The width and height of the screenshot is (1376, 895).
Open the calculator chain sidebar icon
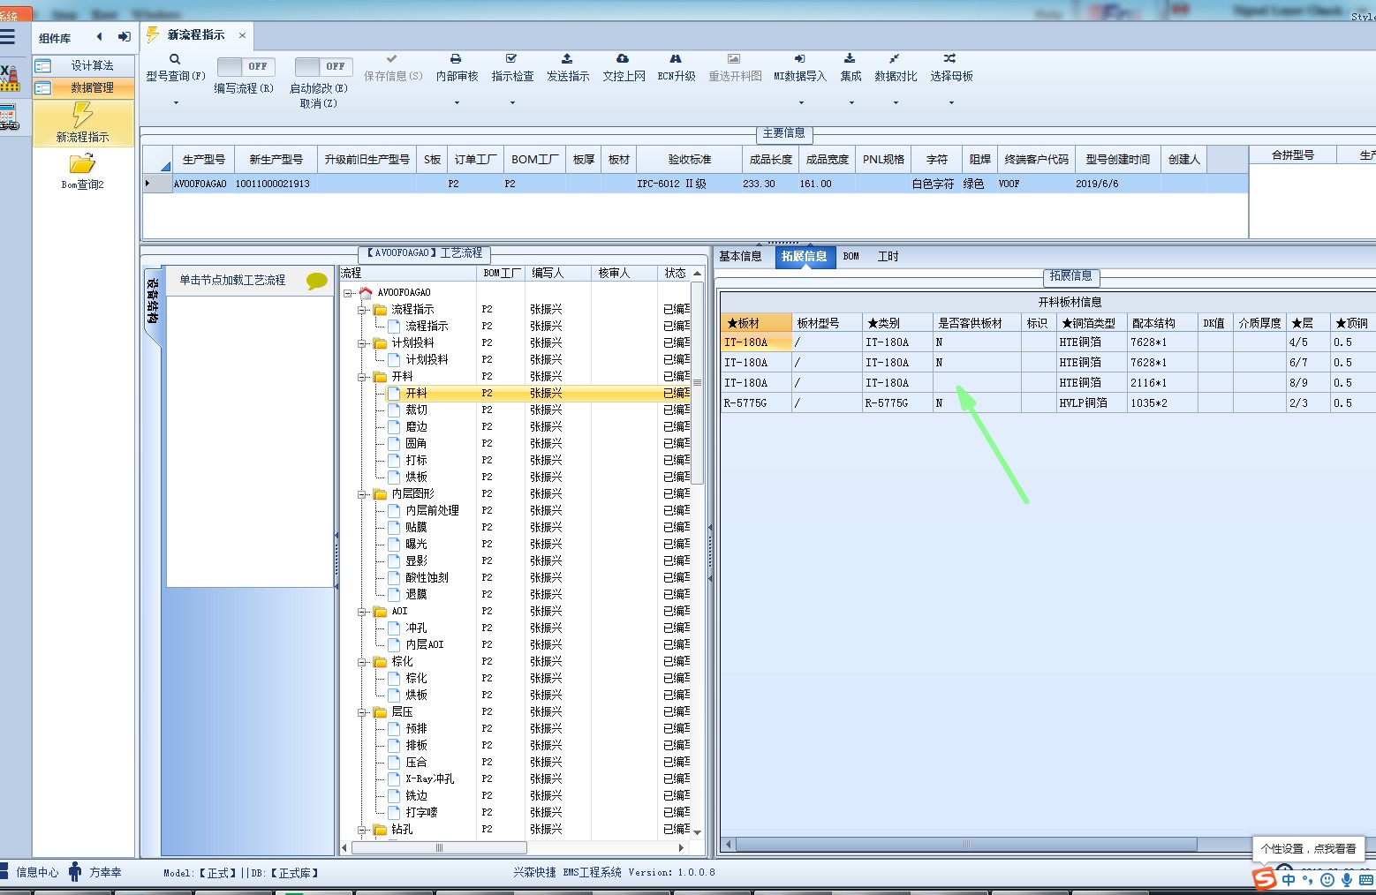pos(9,117)
